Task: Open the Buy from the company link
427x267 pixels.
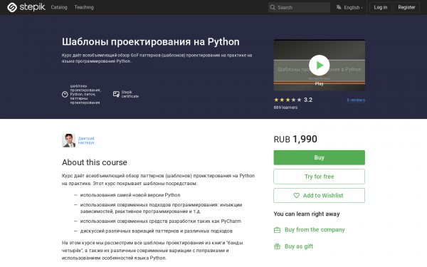Action: coord(315,230)
